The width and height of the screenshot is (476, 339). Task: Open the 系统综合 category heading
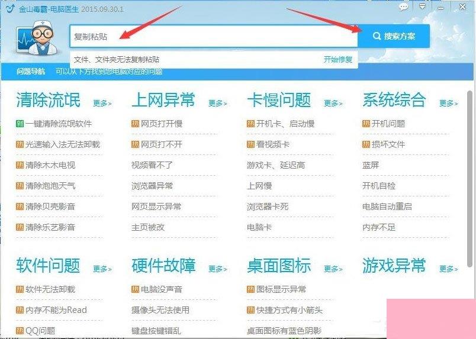tap(394, 100)
